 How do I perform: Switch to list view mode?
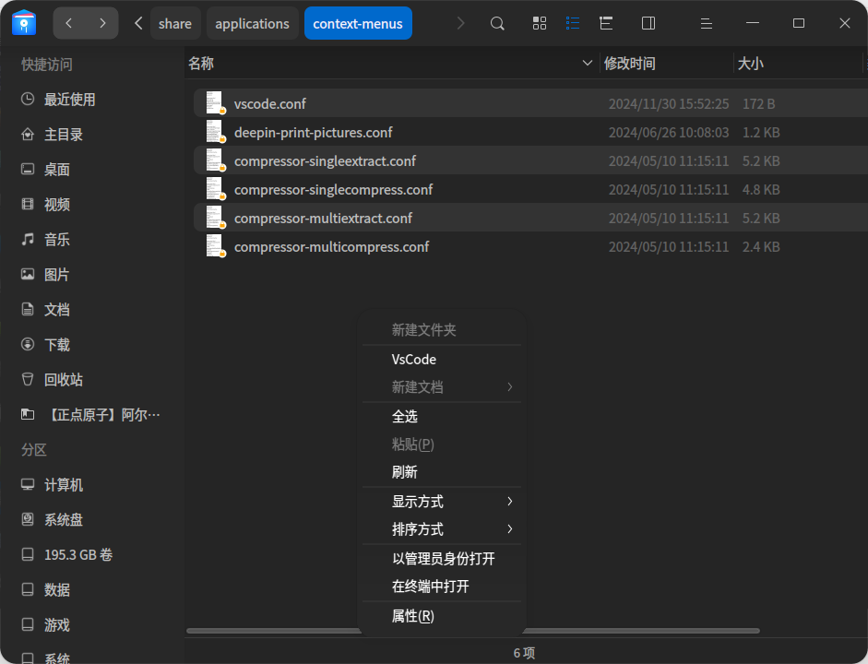(573, 23)
